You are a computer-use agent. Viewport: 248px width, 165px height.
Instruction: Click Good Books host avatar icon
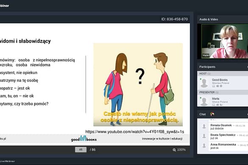204,83
